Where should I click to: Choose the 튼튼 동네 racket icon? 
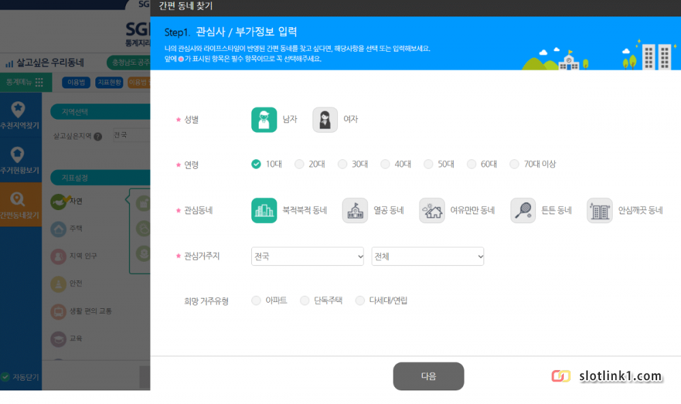tap(523, 210)
